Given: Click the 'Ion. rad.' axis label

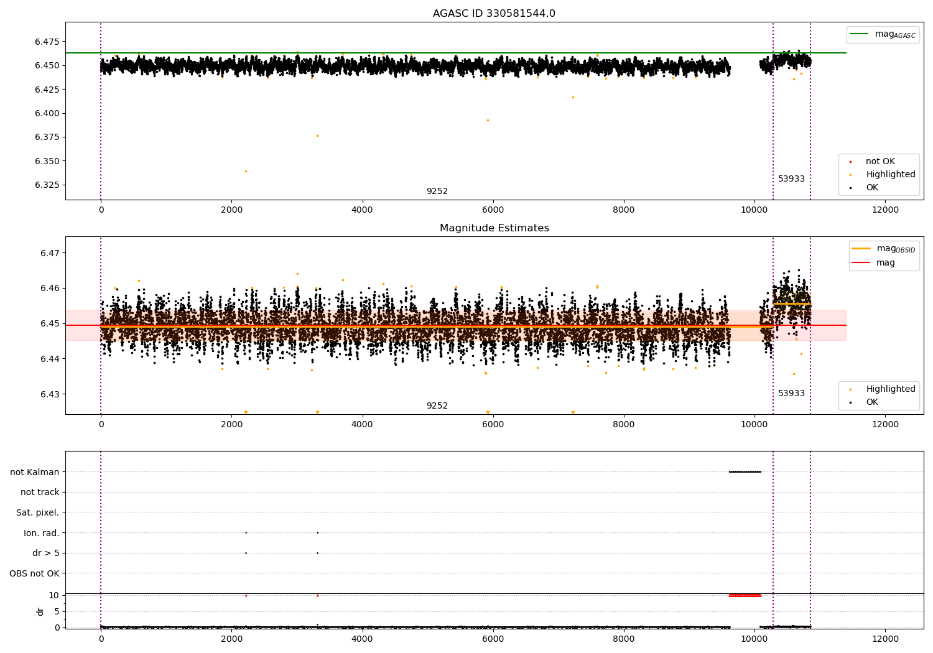Looking at the screenshot, I should 42,534.
